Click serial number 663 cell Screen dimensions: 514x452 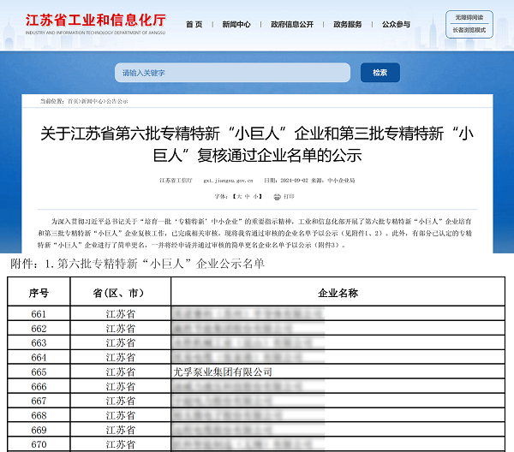(x=39, y=342)
